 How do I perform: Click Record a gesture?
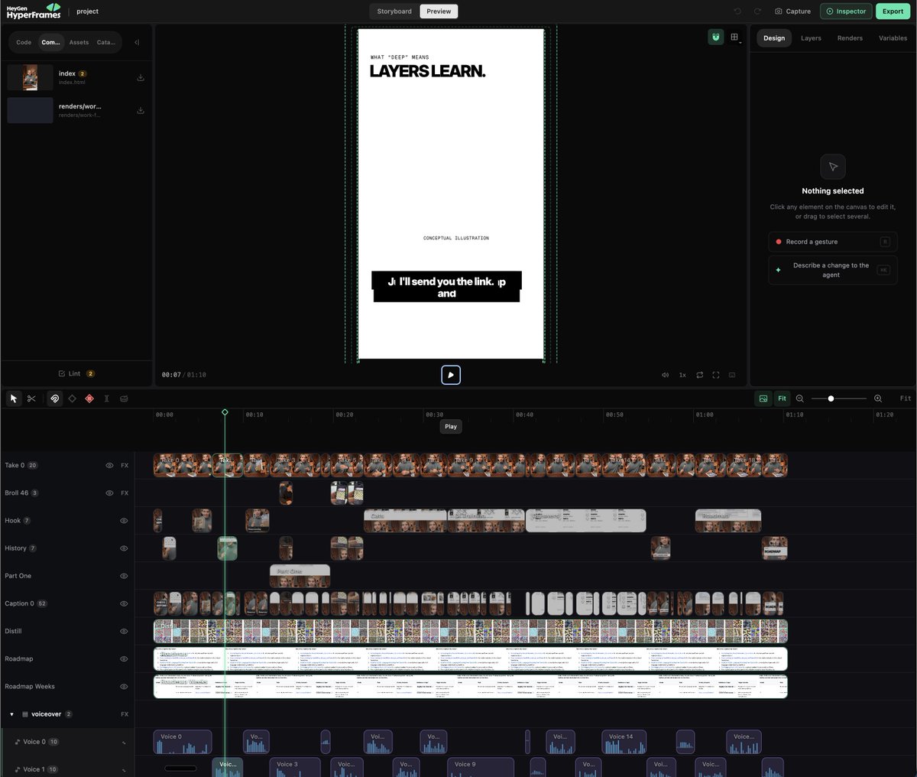[832, 242]
